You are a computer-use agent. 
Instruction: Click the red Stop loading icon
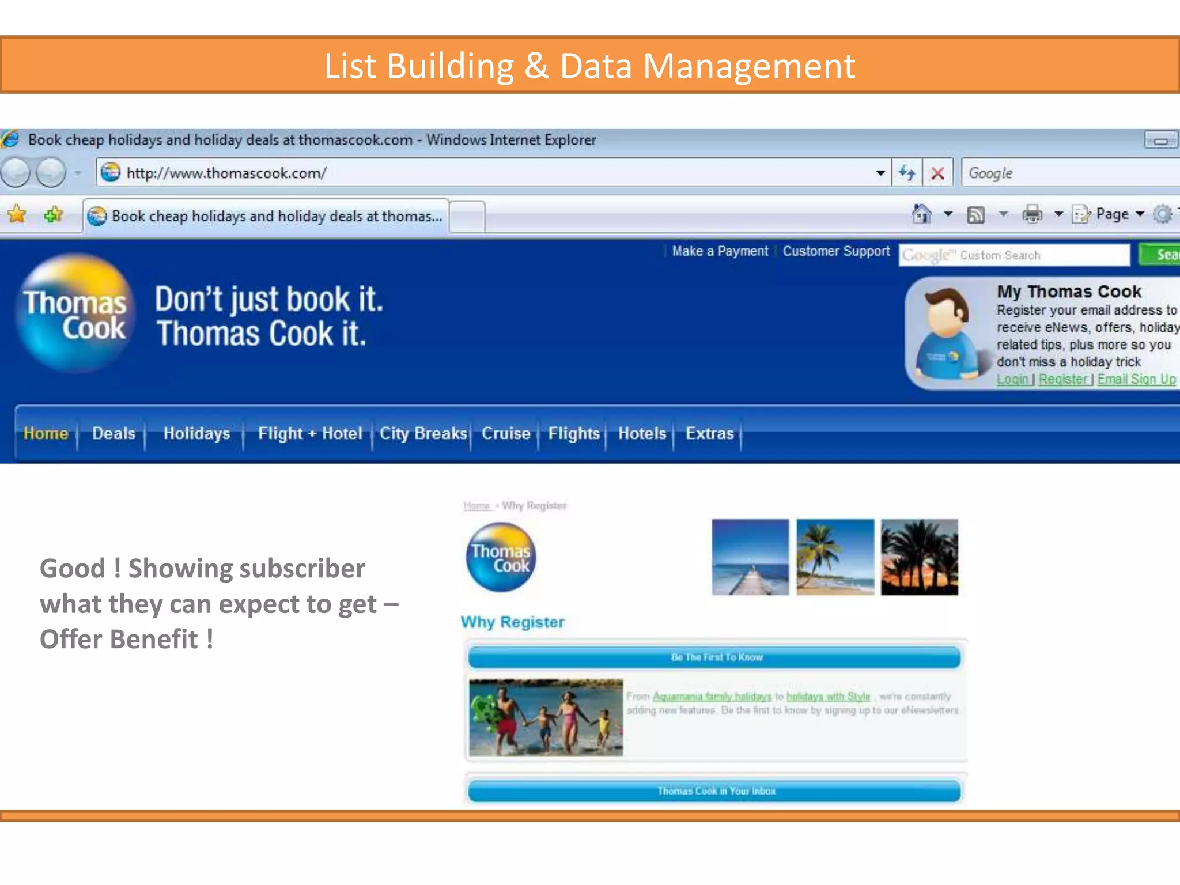937,173
